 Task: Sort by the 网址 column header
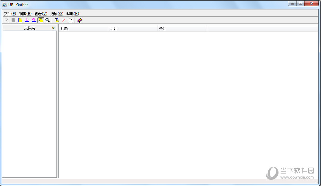pos(133,29)
